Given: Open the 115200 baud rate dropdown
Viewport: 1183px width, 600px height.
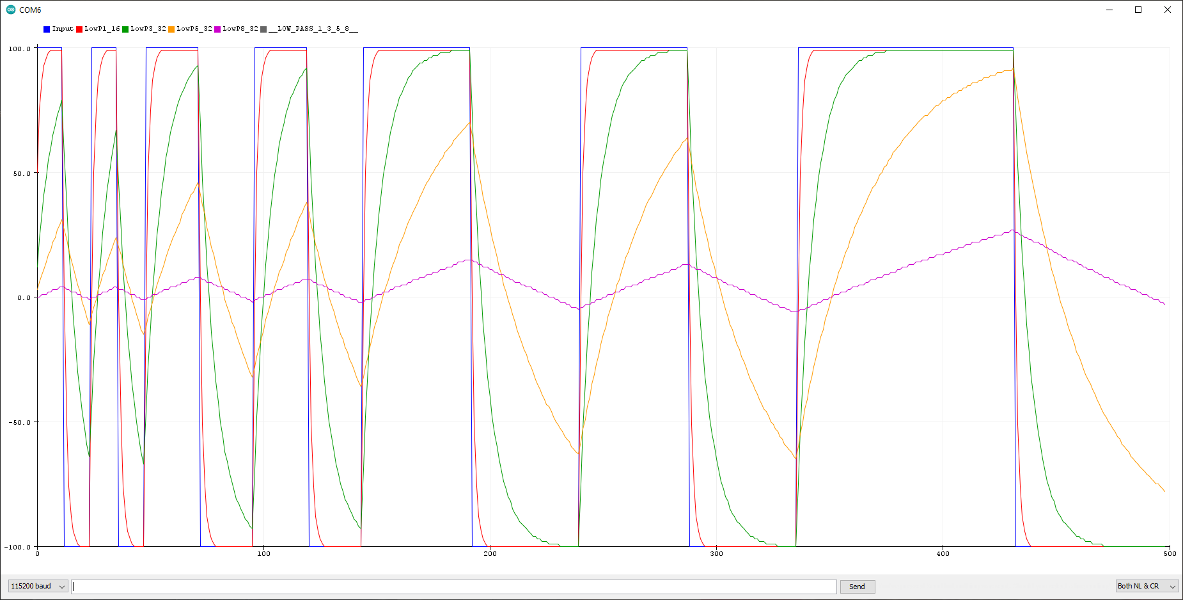Looking at the screenshot, I should coord(38,586).
